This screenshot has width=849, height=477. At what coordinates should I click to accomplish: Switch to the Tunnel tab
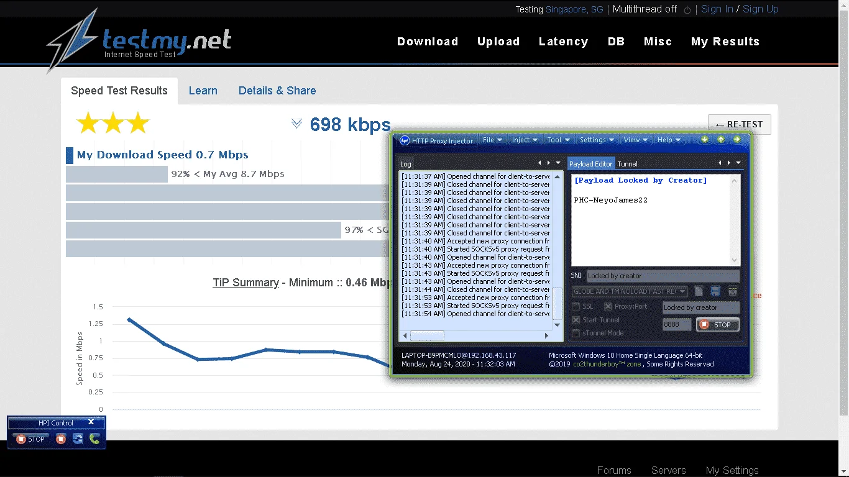coord(627,164)
